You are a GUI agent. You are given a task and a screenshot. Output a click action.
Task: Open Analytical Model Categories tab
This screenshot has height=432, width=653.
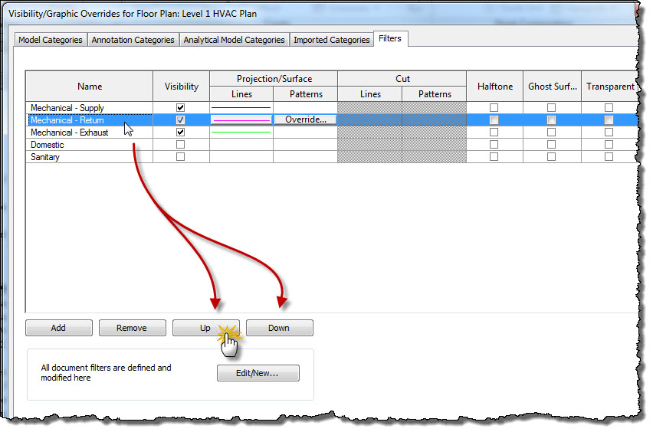click(x=234, y=40)
